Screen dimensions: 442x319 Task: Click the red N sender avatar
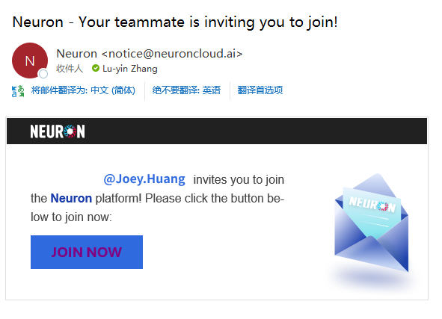30,61
